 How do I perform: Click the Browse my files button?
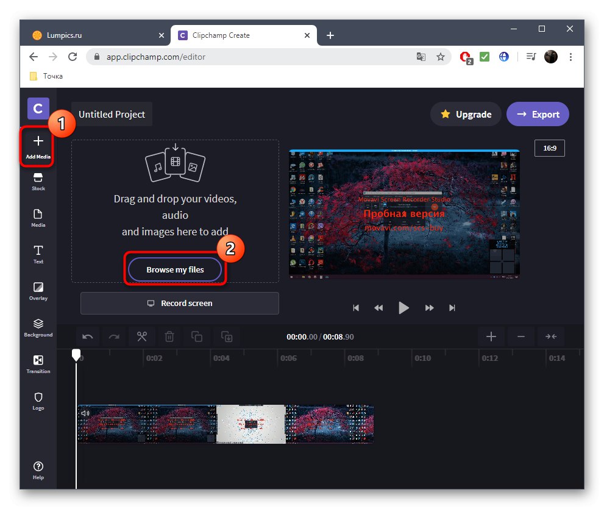[175, 269]
